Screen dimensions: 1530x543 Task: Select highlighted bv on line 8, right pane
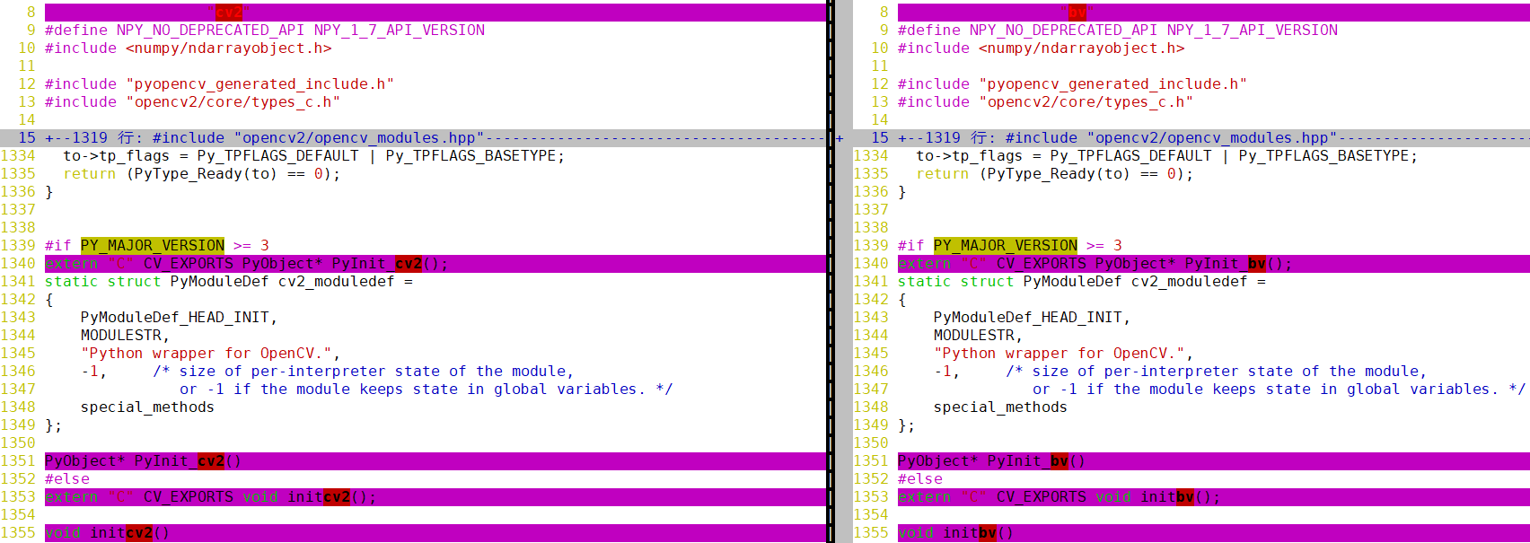coord(1077,13)
